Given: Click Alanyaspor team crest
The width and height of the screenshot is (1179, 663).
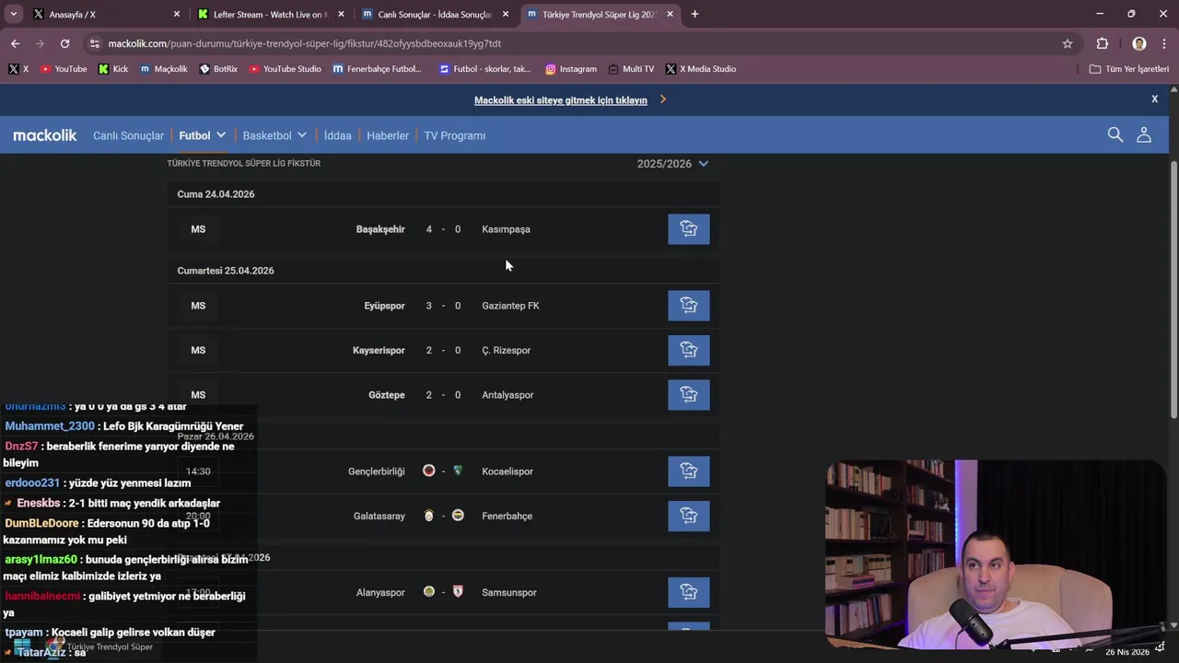Looking at the screenshot, I should [x=428, y=591].
